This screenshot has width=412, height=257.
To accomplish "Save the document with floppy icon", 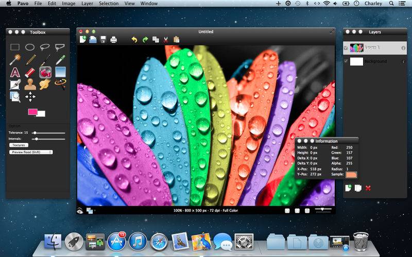I will (x=104, y=40).
